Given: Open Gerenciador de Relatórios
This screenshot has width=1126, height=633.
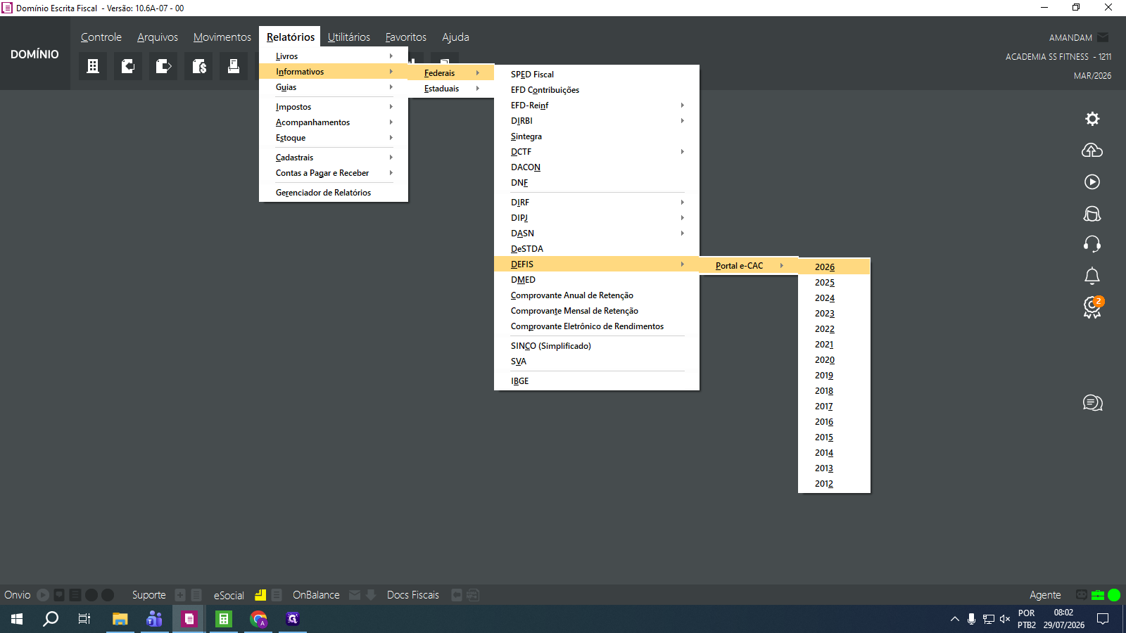Looking at the screenshot, I should [334, 193].
